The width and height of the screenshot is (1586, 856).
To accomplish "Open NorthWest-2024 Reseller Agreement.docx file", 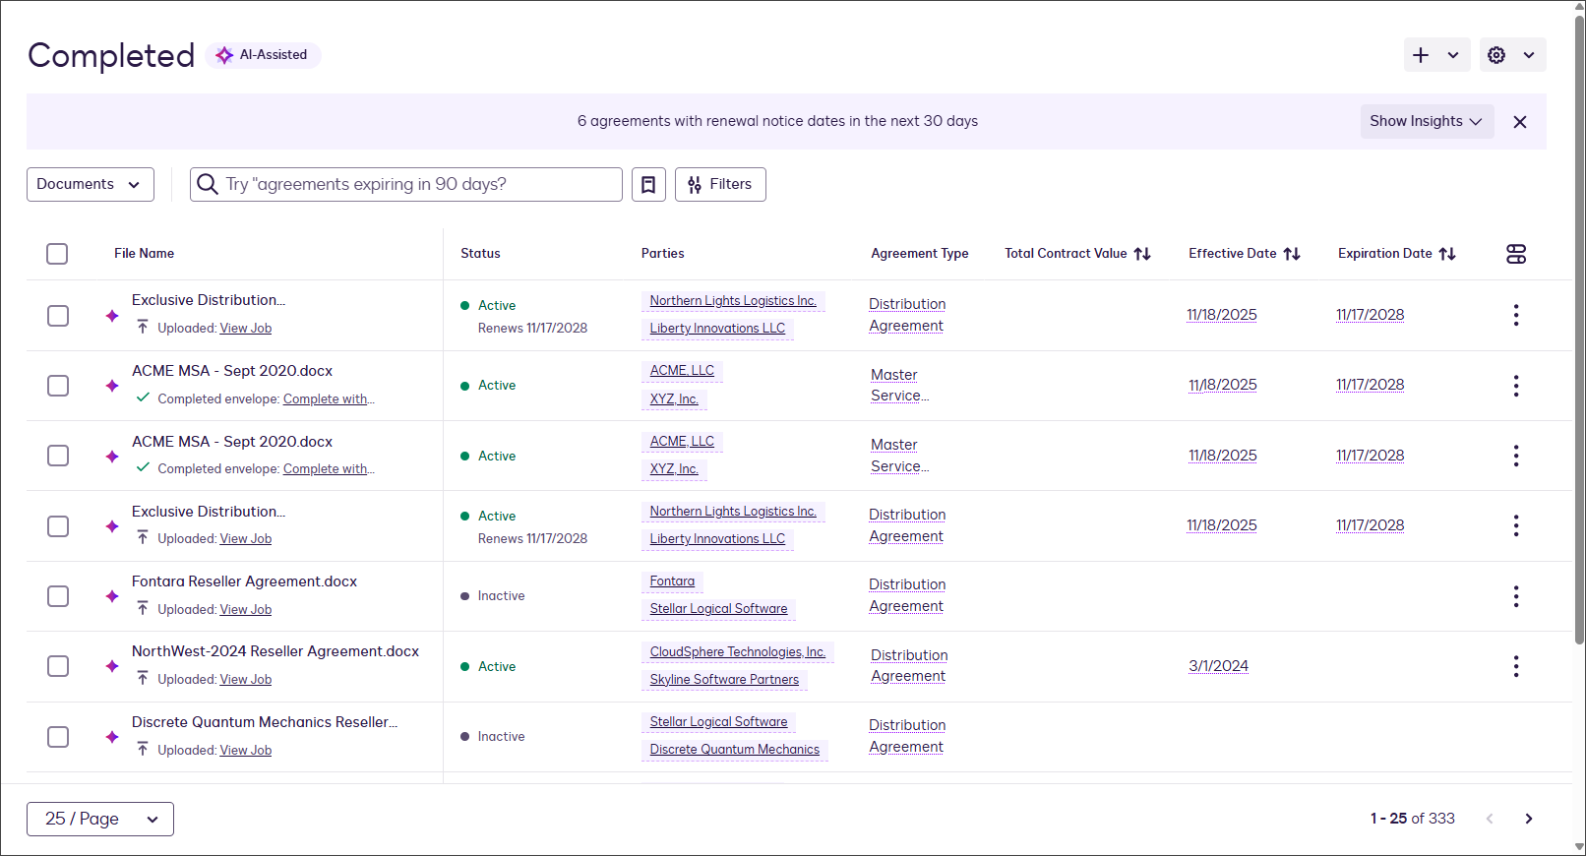I will click(275, 651).
